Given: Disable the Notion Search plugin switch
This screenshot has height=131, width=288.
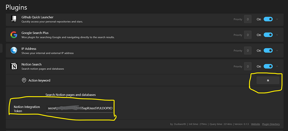Looking at the screenshot, I should coord(268,66).
